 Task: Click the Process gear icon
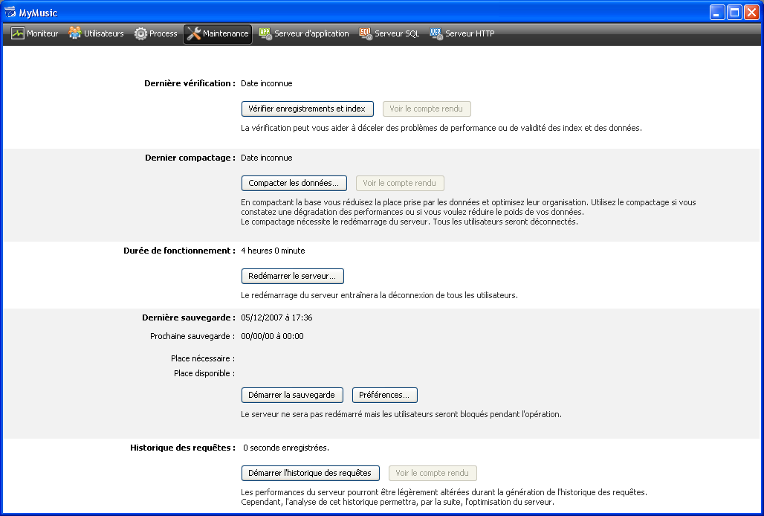point(140,33)
